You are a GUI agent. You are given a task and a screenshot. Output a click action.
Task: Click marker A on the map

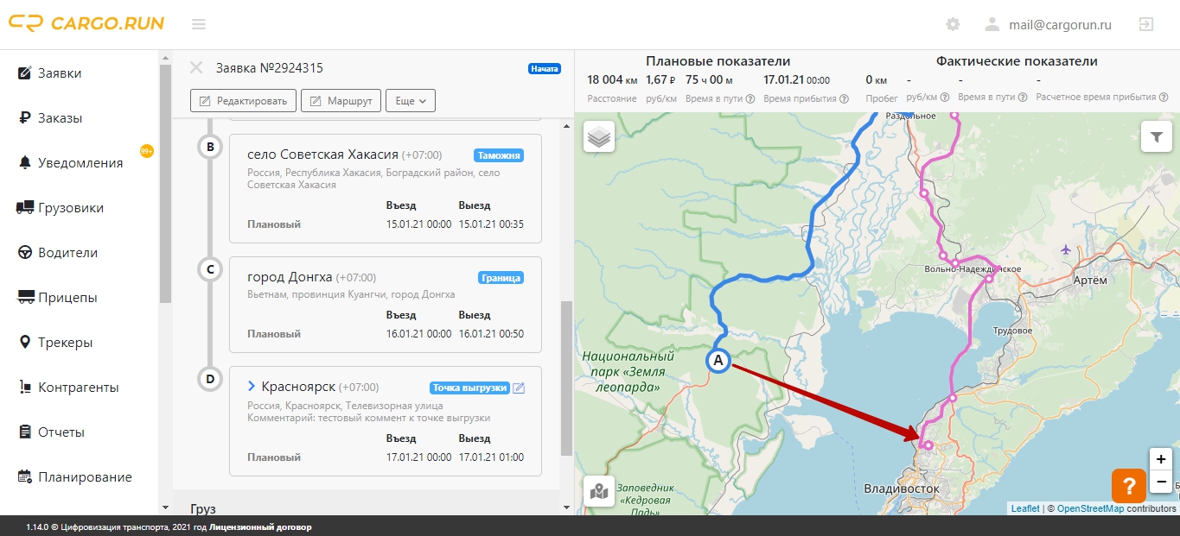click(718, 360)
